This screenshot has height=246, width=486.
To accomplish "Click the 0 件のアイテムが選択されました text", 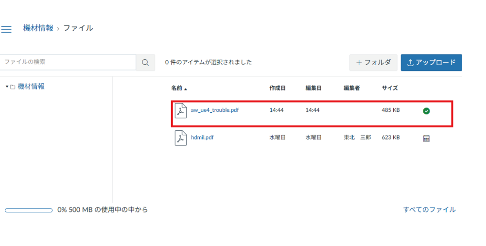I will tap(208, 62).
